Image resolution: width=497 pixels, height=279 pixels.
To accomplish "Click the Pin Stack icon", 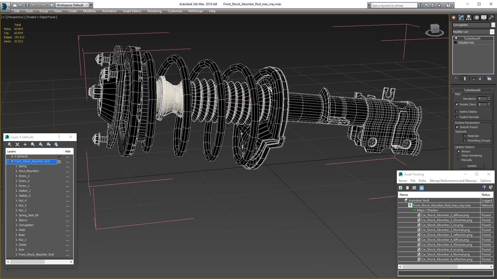I will pyautogui.click(x=456, y=79).
